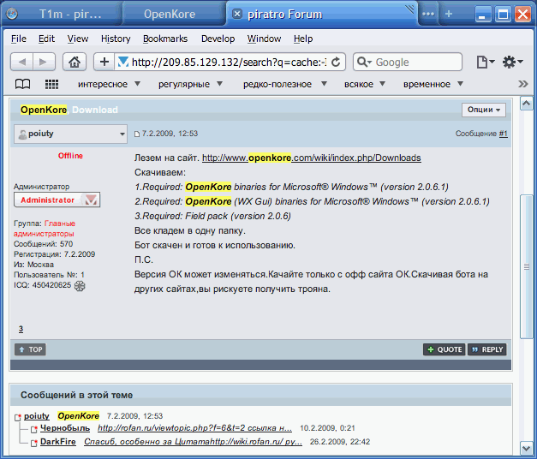Screen dimensions: 537x459
Task: Open the Спасиб, особенно за message link
Action: click(194, 442)
